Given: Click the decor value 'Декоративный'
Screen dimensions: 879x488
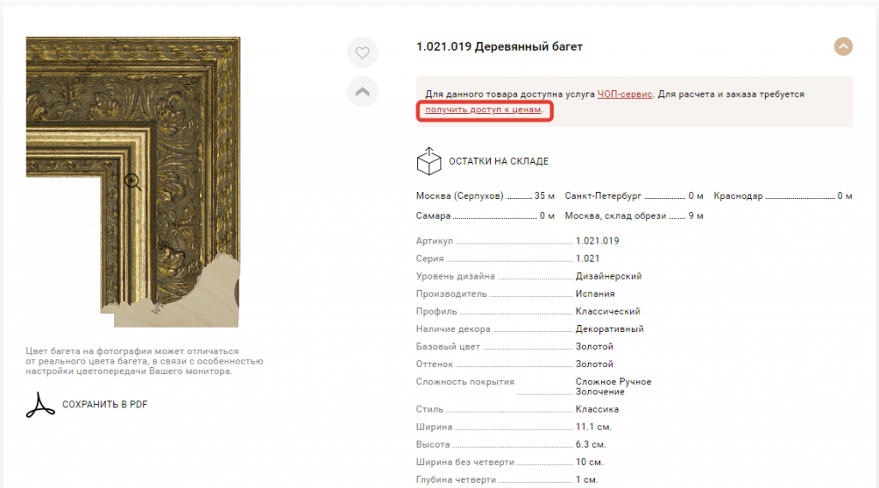Looking at the screenshot, I should (x=609, y=328).
